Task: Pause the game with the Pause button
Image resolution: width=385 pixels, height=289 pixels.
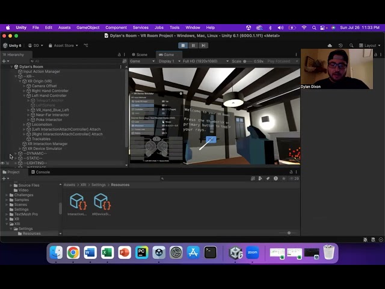Action: pos(193,46)
